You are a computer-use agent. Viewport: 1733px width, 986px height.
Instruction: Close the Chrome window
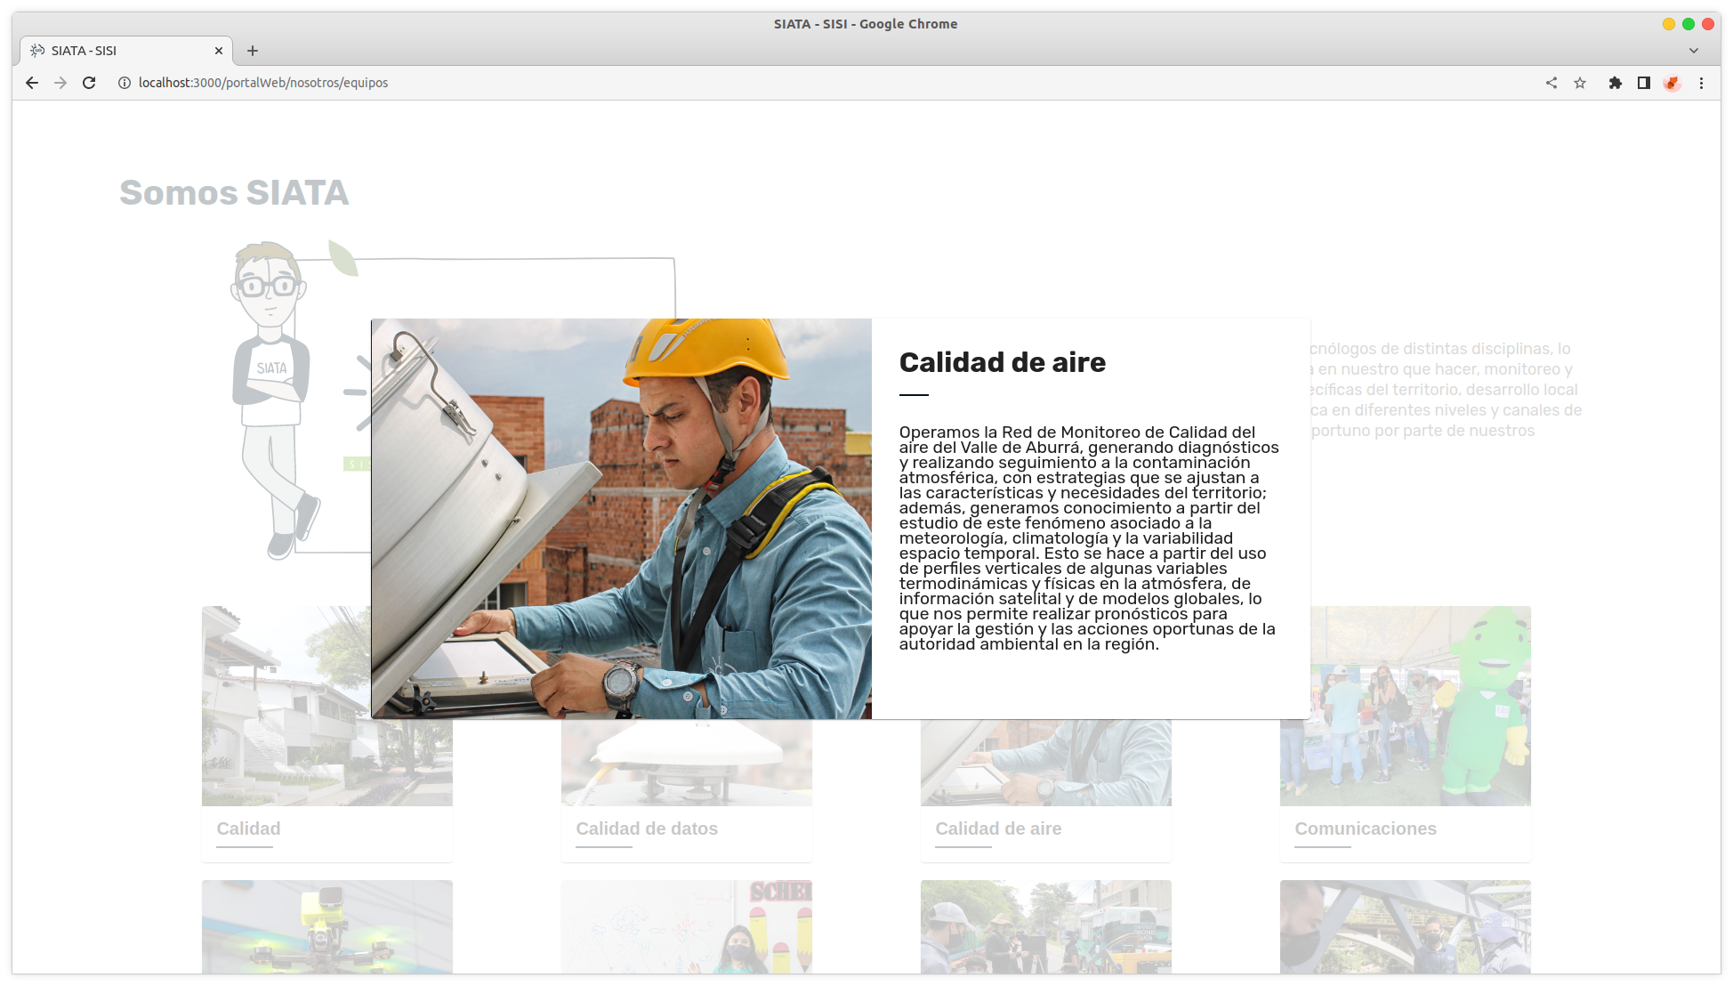[1708, 24]
